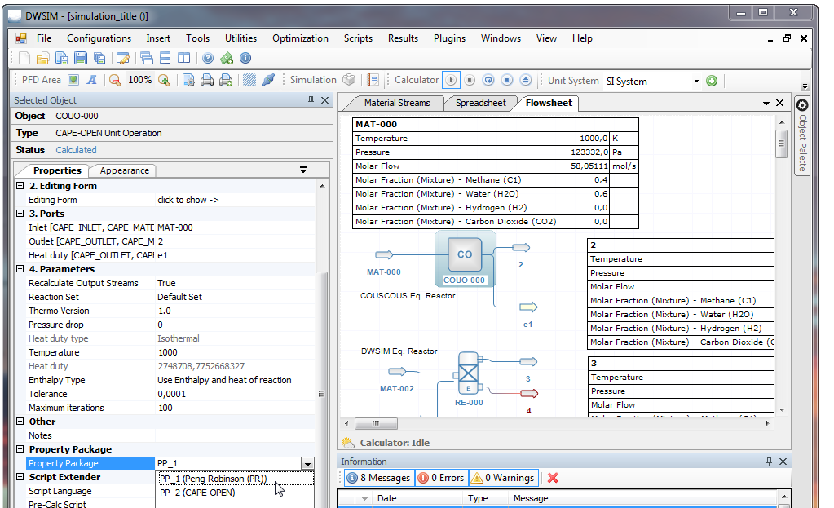Click the Save As icon
Viewport: 834px width, 508px height.
tap(62, 58)
